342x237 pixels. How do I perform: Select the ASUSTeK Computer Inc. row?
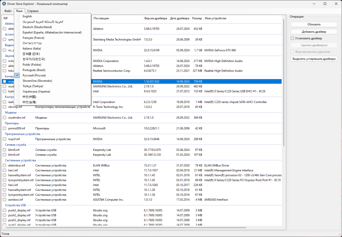[142, 199]
